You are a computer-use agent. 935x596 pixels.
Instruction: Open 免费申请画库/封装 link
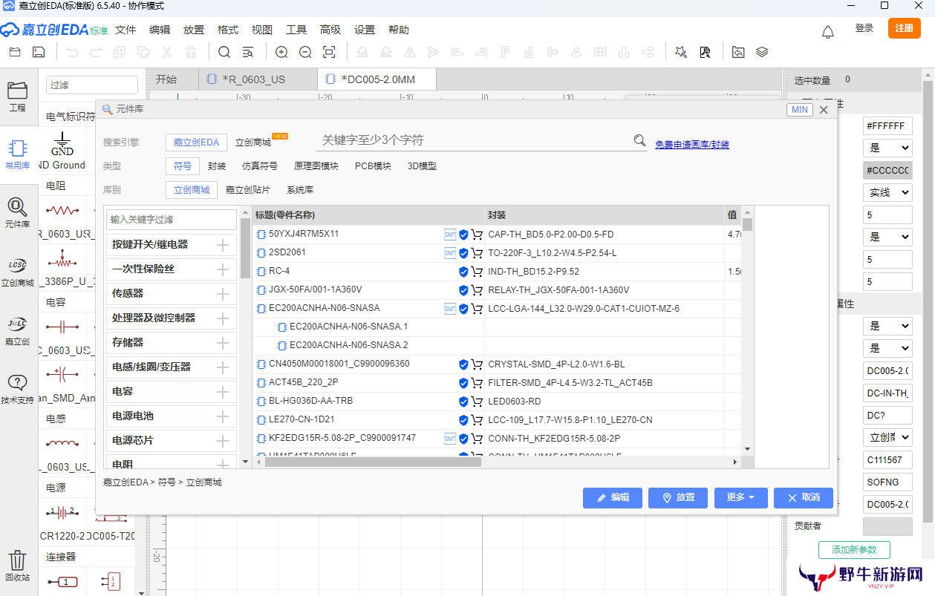pyautogui.click(x=692, y=145)
